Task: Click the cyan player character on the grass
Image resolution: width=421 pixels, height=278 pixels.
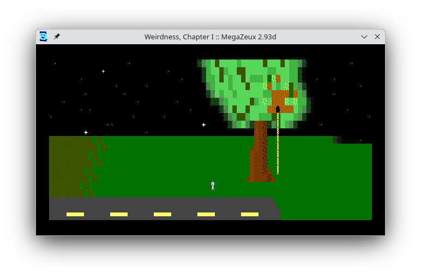Action: (213, 186)
